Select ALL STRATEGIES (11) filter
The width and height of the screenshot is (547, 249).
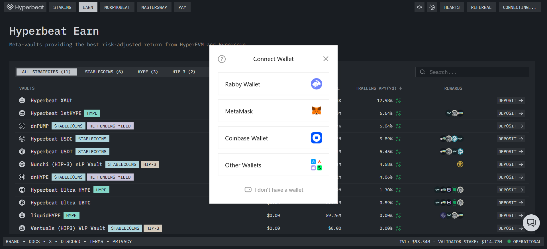click(x=46, y=72)
